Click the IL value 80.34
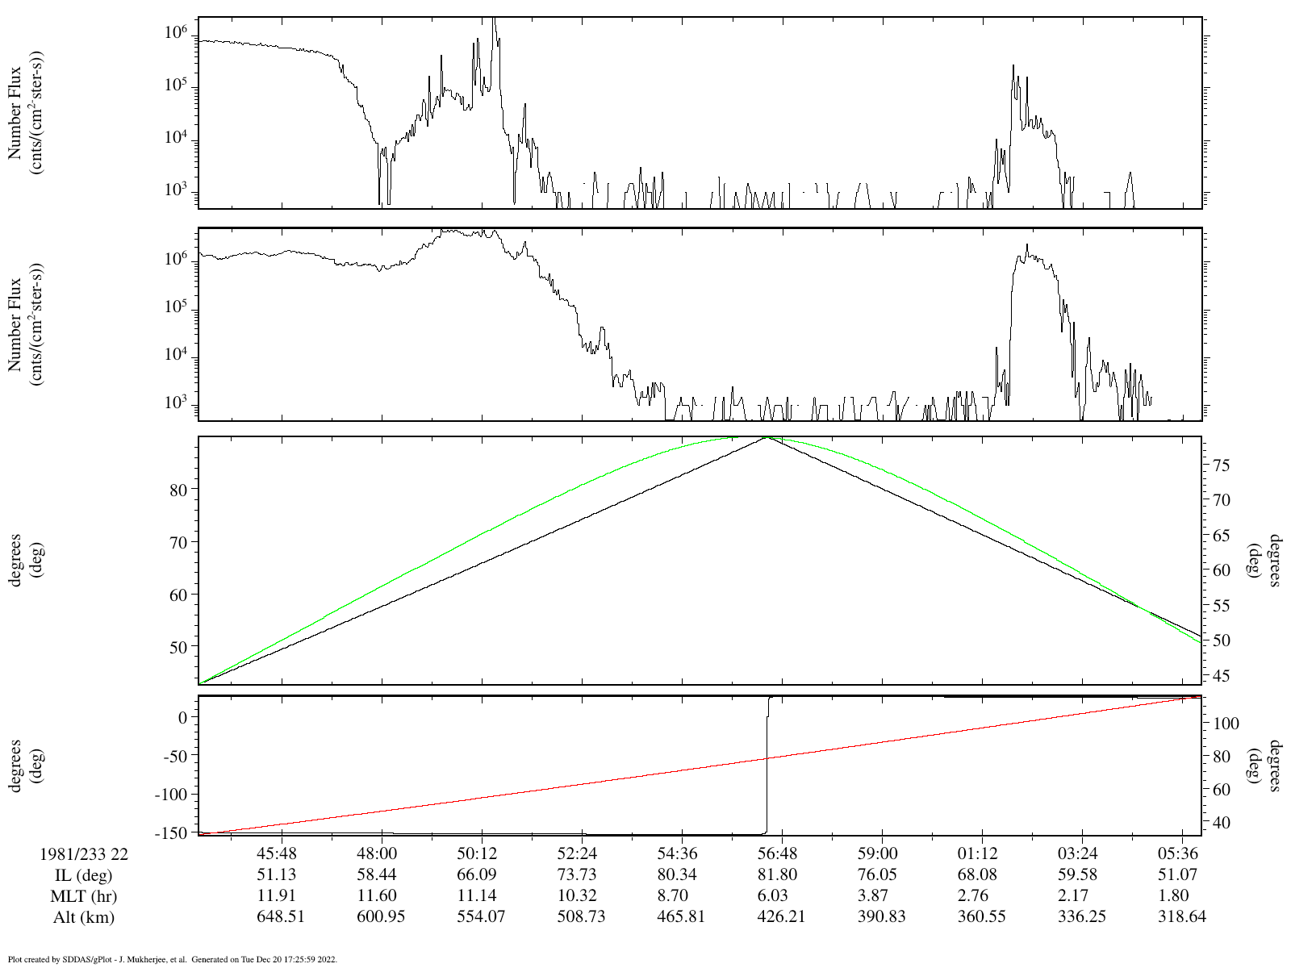The height and width of the screenshot is (968, 1291). click(677, 874)
